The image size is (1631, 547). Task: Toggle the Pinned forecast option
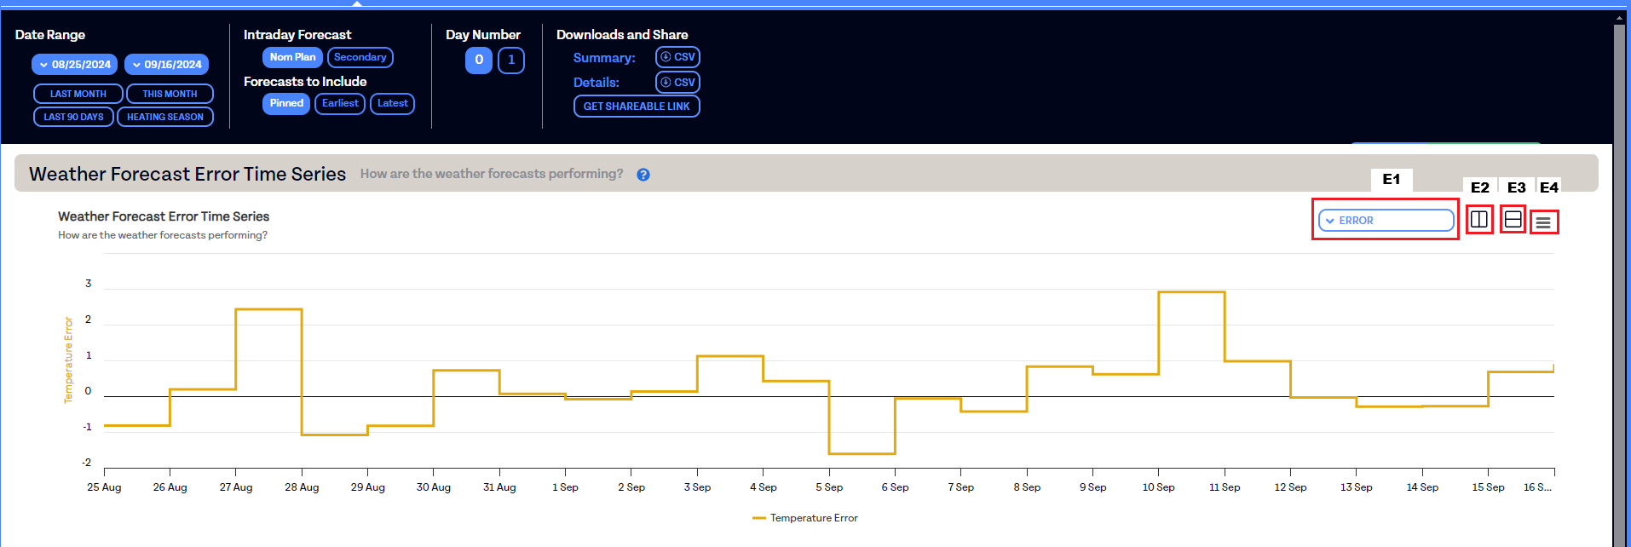point(286,103)
